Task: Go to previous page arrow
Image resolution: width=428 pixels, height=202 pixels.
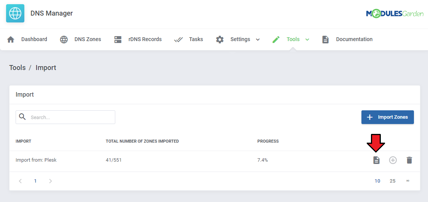Action: (20, 181)
